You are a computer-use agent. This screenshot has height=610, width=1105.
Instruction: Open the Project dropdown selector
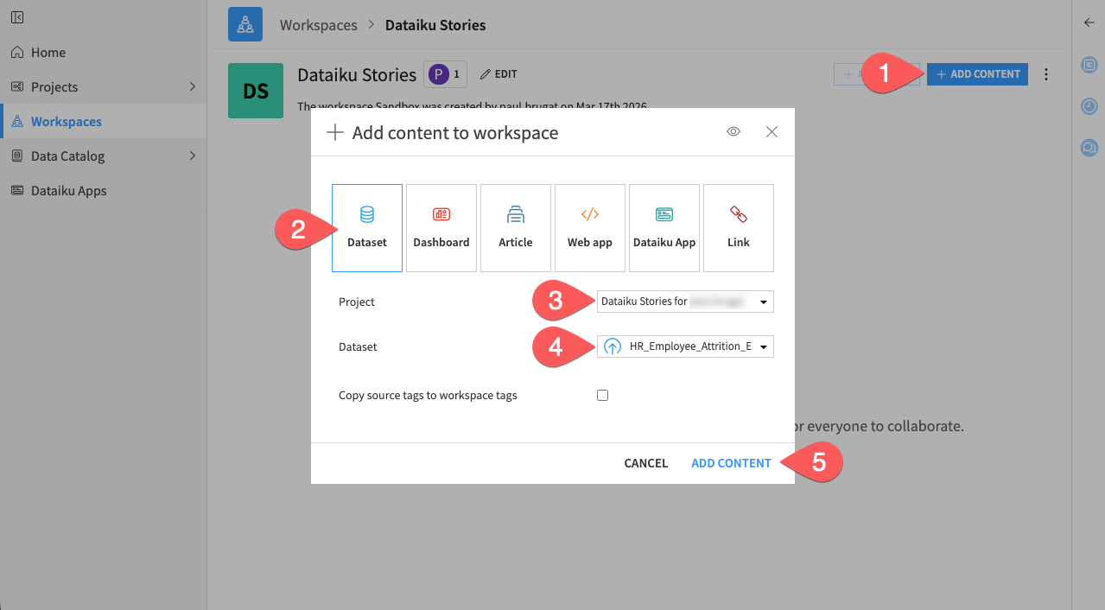685,302
